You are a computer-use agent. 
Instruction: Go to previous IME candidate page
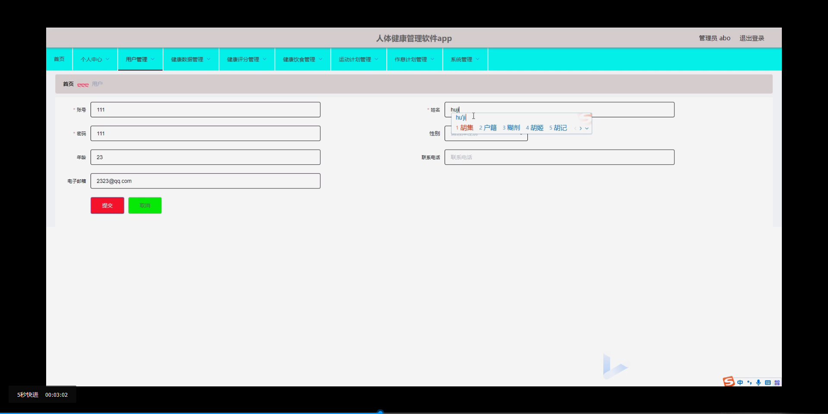point(575,128)
